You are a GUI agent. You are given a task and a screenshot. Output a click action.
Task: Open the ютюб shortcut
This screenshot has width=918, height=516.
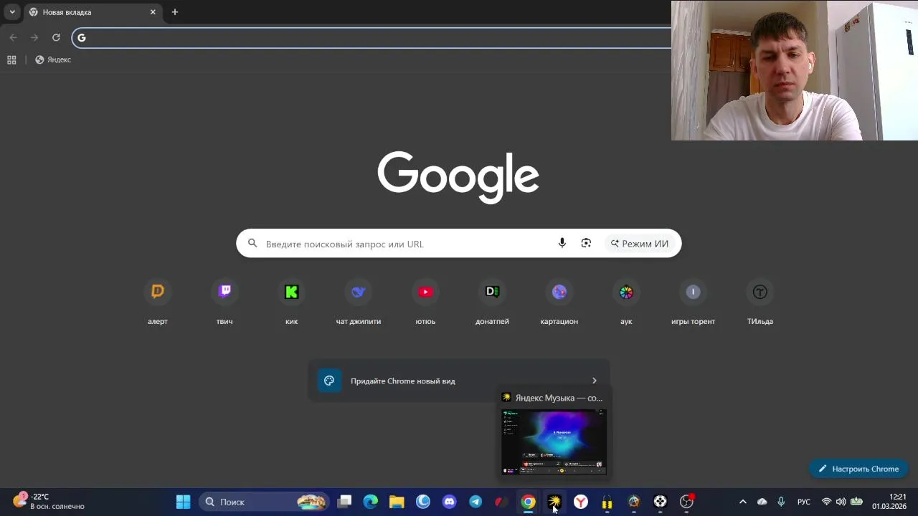(x=425, y=302)
